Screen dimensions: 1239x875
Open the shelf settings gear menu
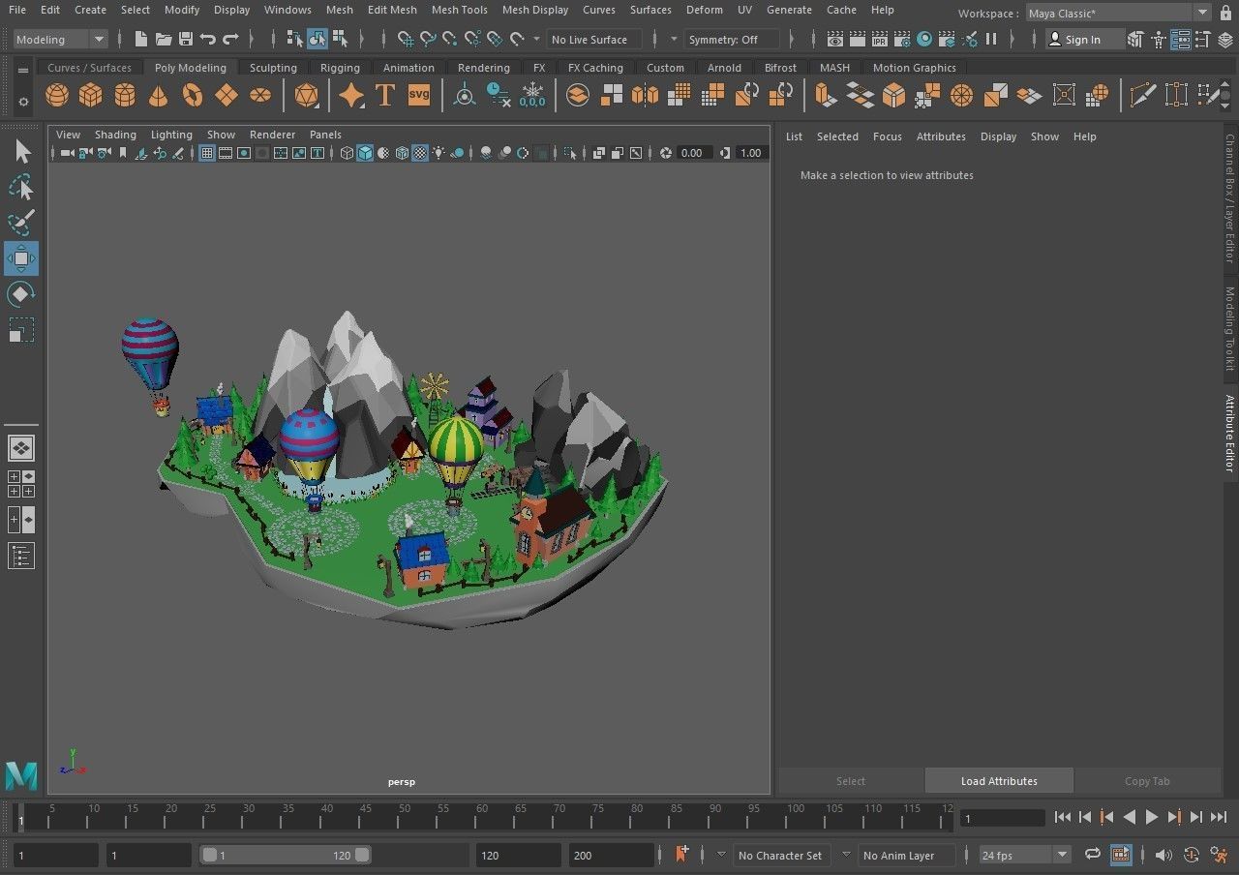point(23,101)
